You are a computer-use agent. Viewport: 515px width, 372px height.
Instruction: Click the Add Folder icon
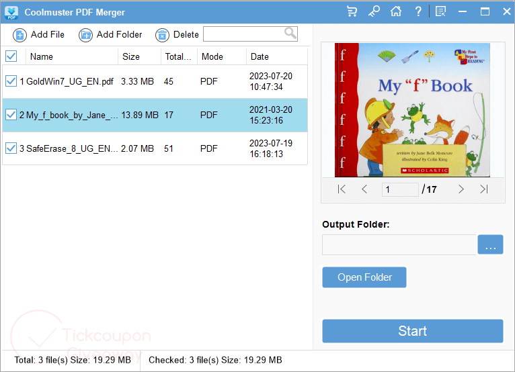click(86, 35)
